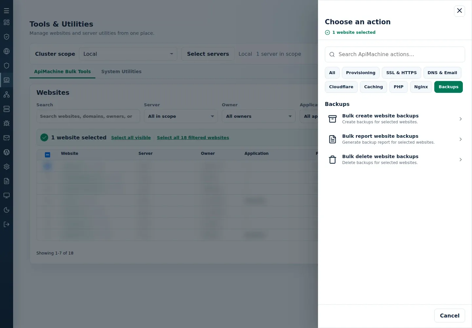Filter actions by the SSL & HTTPS chip
472x328 pixels.
pyautogui.click(x=402, y=73)
